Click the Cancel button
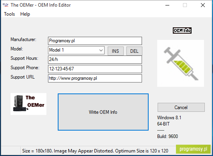This screenshot has height=156, width=213. (x=181, y=108)
